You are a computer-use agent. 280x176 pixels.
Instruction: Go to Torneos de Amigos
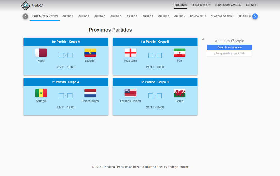pyautogui.click(x=228, y=5)
